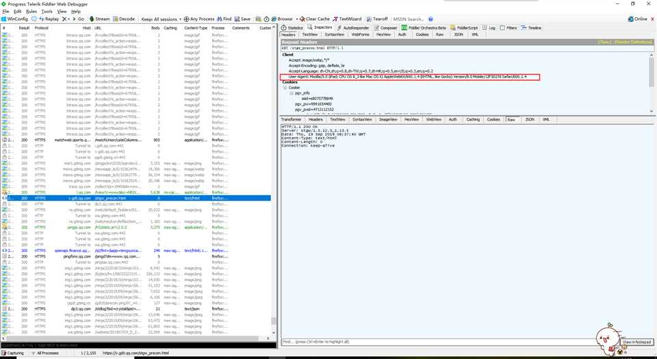657x359 pixels.
Task: Click the timer clock toolbar icon
Action: 266,19
